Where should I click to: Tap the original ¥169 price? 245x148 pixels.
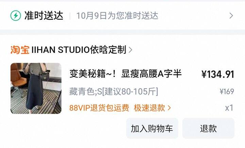(x=227, y=91)
